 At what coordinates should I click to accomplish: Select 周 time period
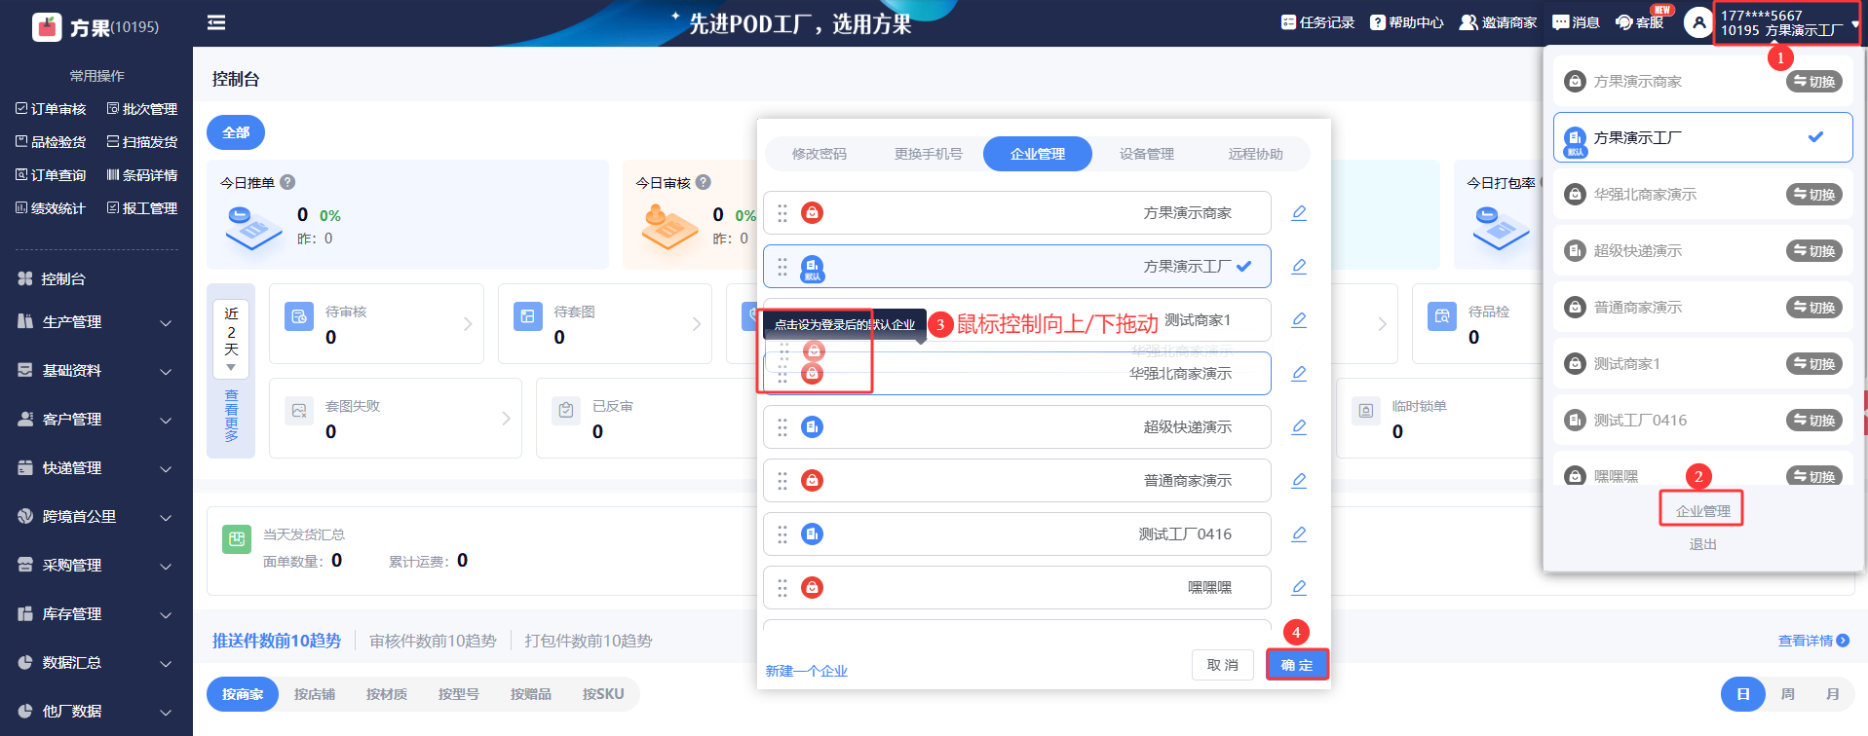1787,694
